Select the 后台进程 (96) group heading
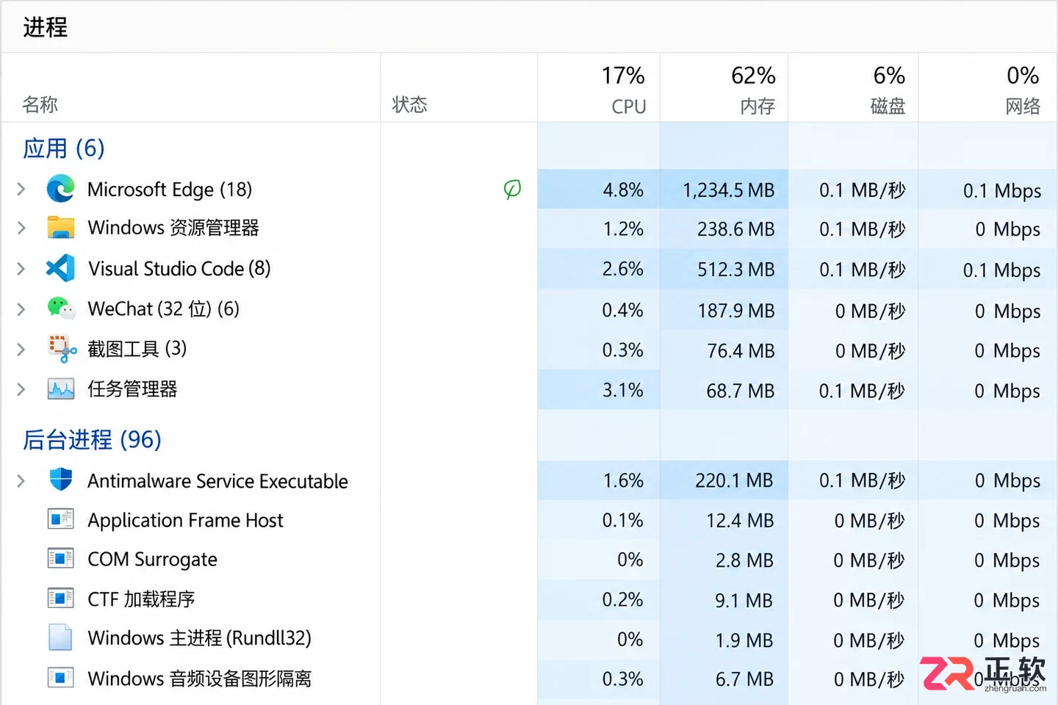Image resolution: width=1058 pixels, height=705 pixels. click(x=92, y=440)
